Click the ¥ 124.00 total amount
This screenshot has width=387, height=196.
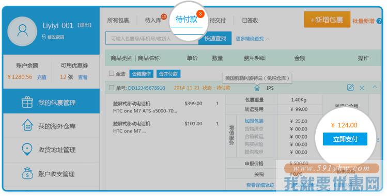[x=344, y=125]
